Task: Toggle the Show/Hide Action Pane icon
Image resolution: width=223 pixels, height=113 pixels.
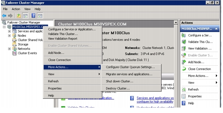Action: (40, 16)
